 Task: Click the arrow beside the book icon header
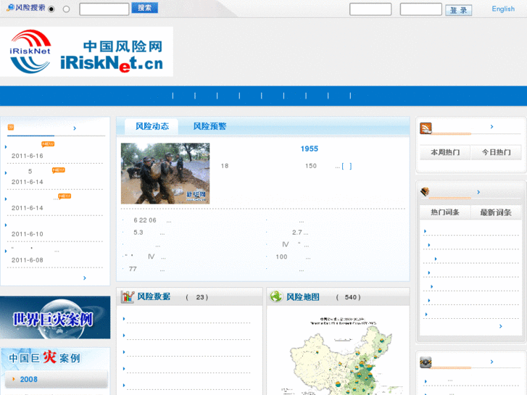478,192
